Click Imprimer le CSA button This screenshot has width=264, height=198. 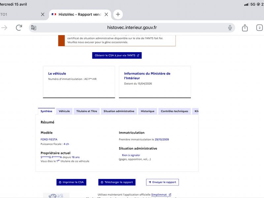[71, 182]
